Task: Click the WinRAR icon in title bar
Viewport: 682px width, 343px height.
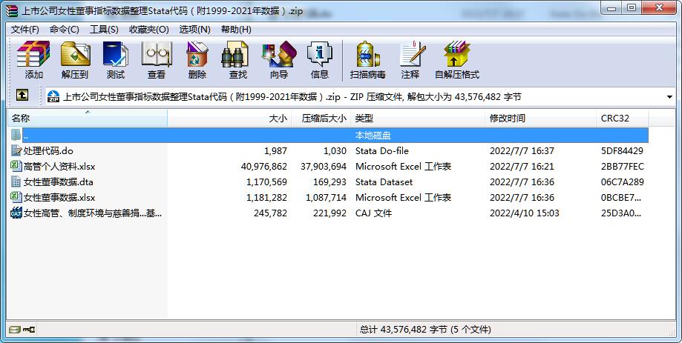Action: pos(12,10)
